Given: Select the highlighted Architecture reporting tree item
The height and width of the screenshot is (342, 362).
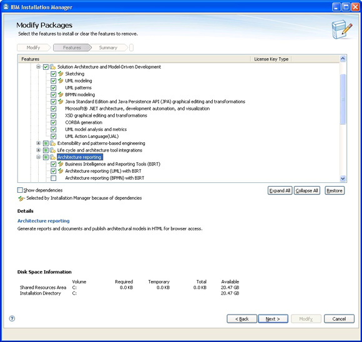Looking at the screenshot, I should [79, 157].
